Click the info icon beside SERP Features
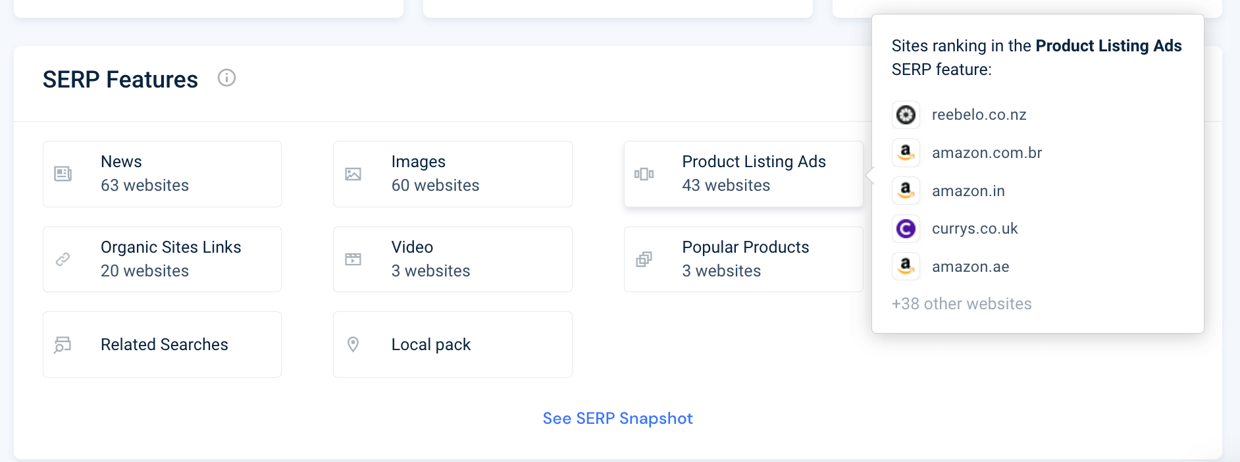Screen dimensions: 1240x462 [226, 78]
